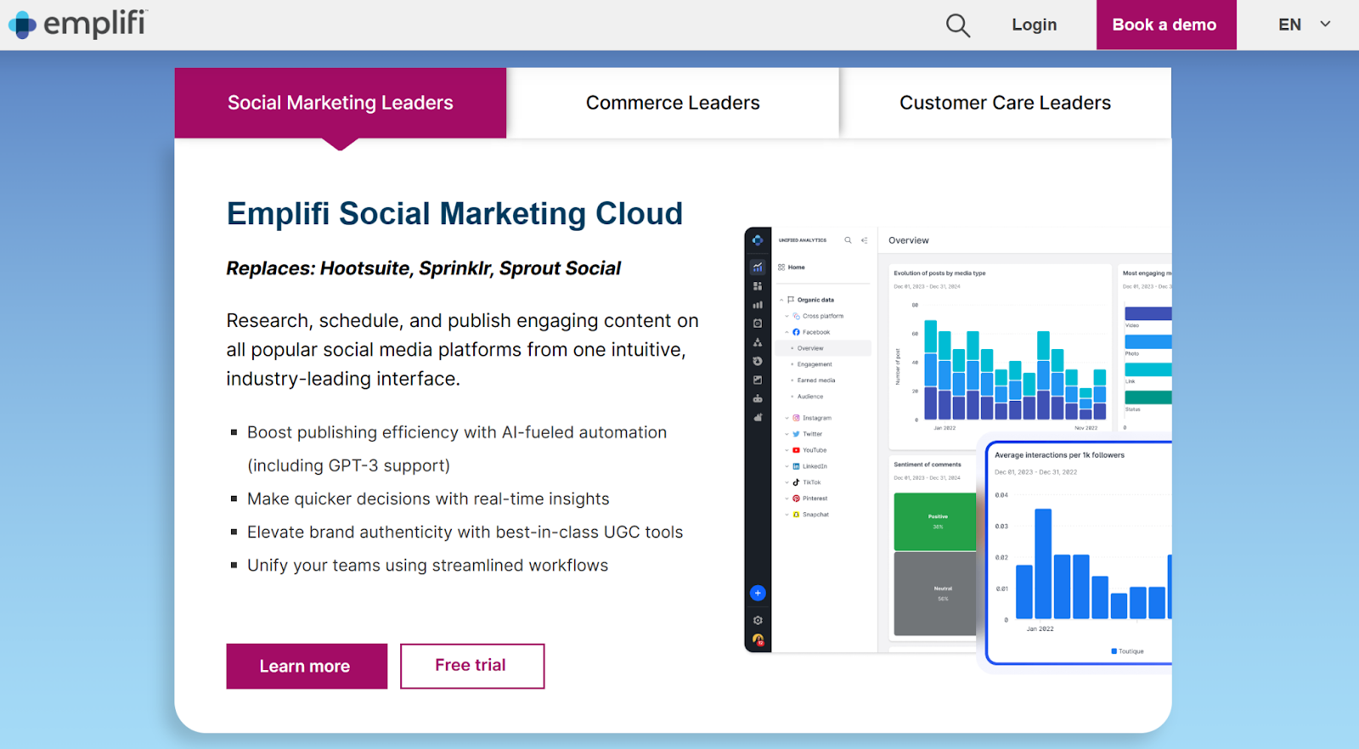This screenshot has width=1359, height=749.
Task: Open the EN language dropdown
Action: coord(1304,25)
